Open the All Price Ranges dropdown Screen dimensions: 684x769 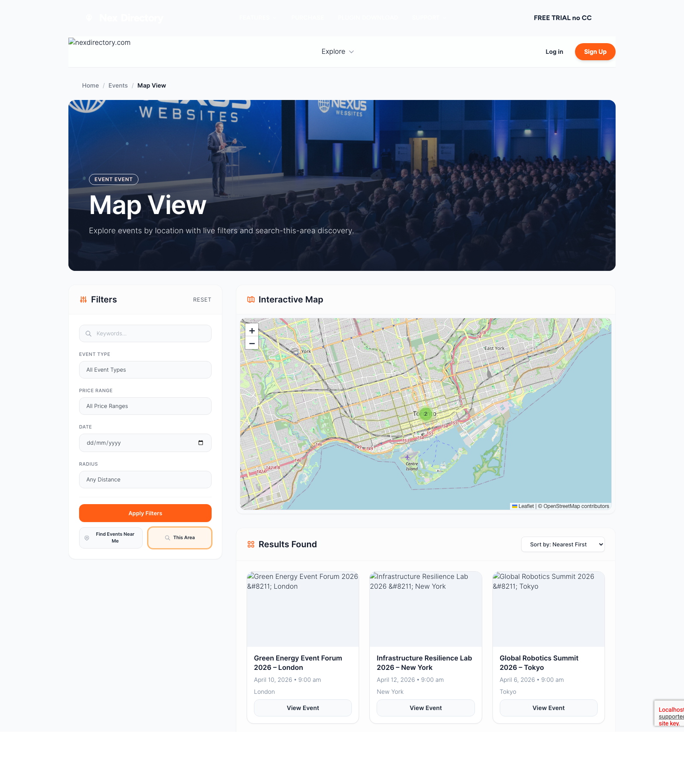[145, 406]
